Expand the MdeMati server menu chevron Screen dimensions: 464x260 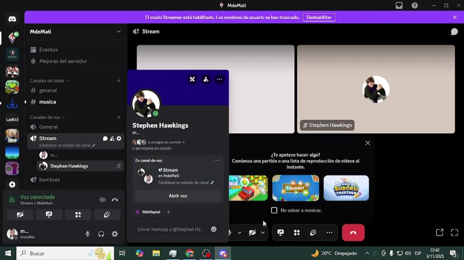(x=119, y=32)
